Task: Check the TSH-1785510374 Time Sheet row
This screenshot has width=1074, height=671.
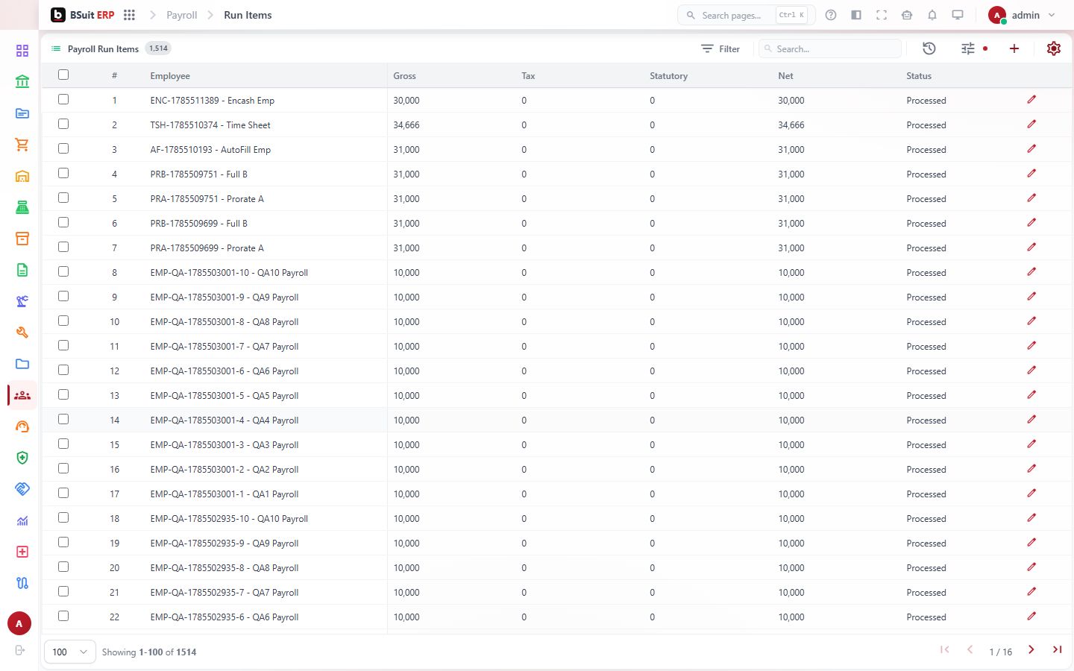Action: 63,124
